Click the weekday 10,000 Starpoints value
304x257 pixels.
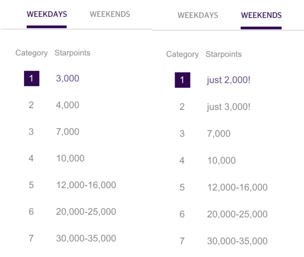[x=70, y=158]
